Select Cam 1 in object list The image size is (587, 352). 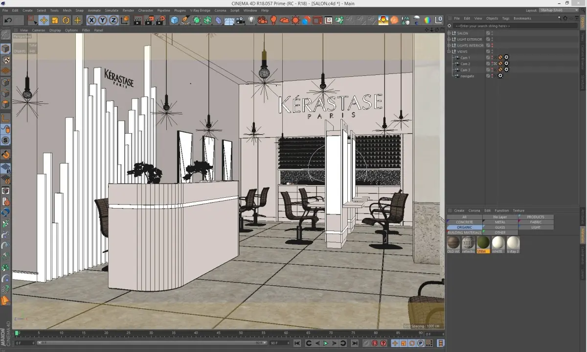coord(465,58)
